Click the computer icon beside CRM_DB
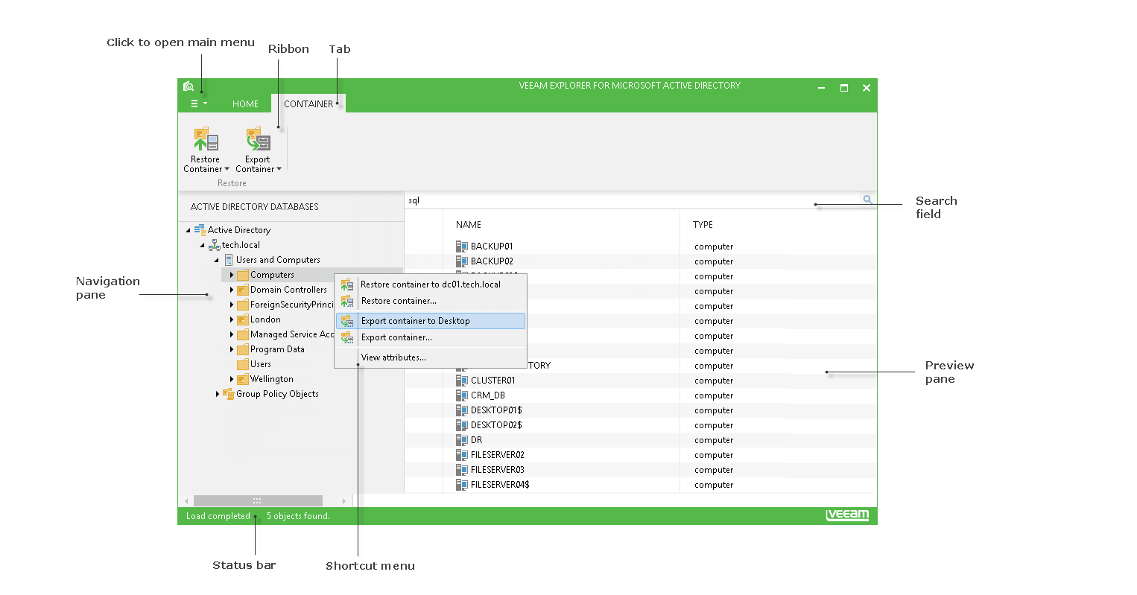Viewport: 1137px width, 595px height. (462, 395)
